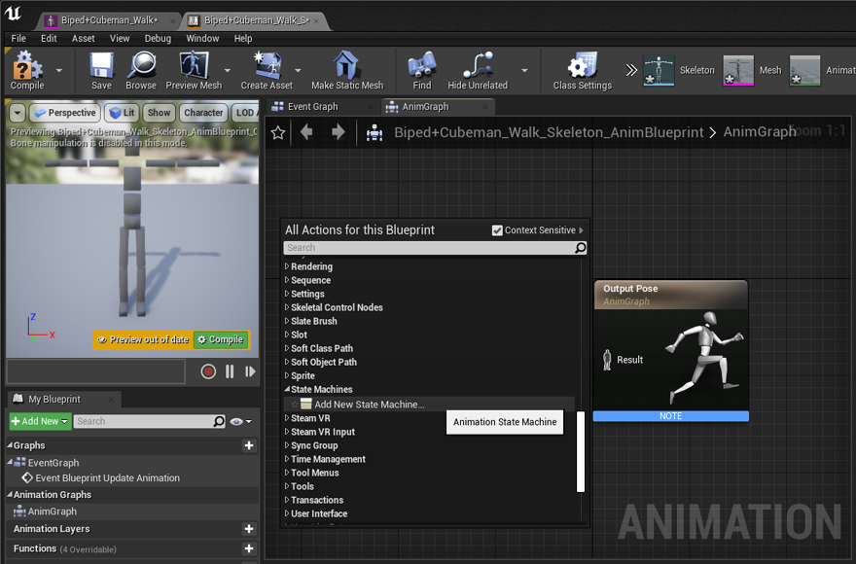The height and width of the screenshot is (564, 856).
Task: Navigate back in graph history
Action: click(306, 132)
